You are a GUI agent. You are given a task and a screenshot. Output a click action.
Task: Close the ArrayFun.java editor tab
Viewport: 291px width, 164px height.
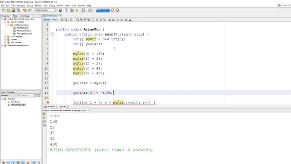(60, 16)
